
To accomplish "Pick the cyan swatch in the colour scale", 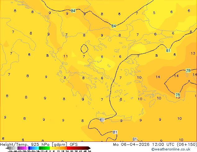I will point(38,148).
